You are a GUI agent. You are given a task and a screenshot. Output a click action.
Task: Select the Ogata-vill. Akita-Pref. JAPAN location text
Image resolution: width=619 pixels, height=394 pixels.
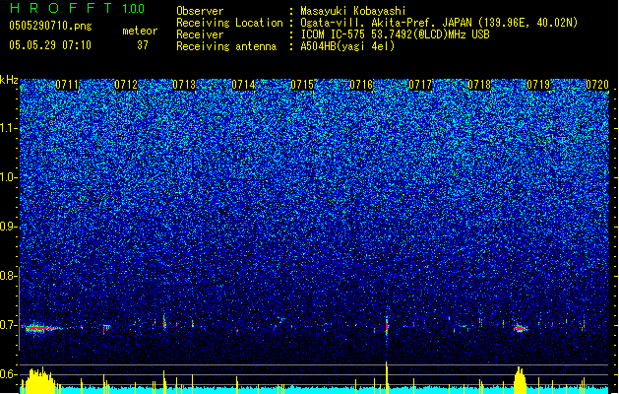coord(439,23)
